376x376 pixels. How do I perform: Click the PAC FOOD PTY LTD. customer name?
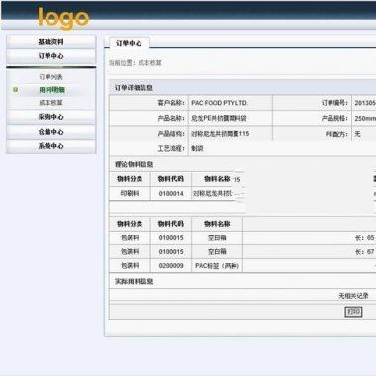point(220,103)
